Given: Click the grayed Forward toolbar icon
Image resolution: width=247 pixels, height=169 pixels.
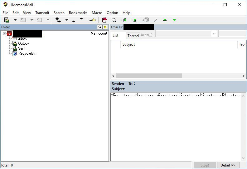Looking at the screenshot, I should pyautogui.click(x=39, y=20).
